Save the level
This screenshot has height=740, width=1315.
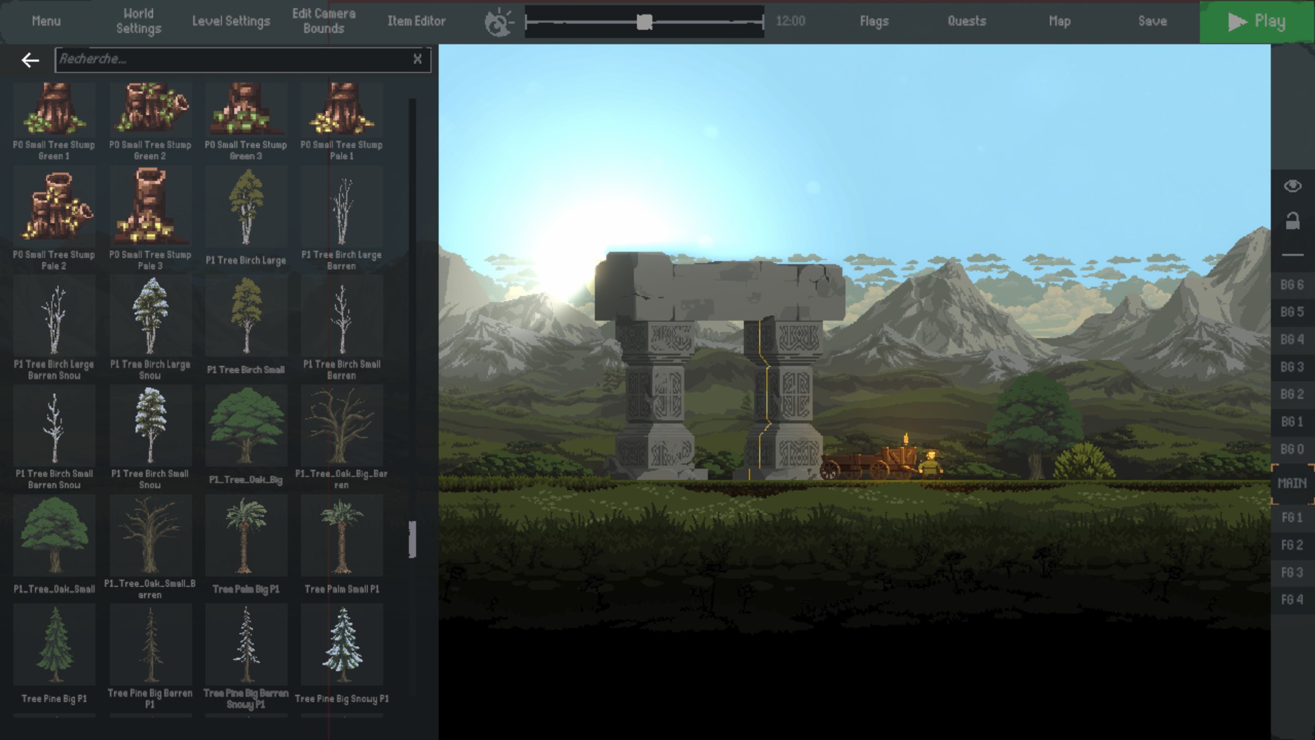click(x=1152, y=21)
